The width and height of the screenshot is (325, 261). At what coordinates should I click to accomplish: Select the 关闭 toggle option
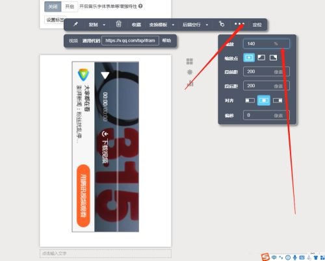tap(53, 6)
